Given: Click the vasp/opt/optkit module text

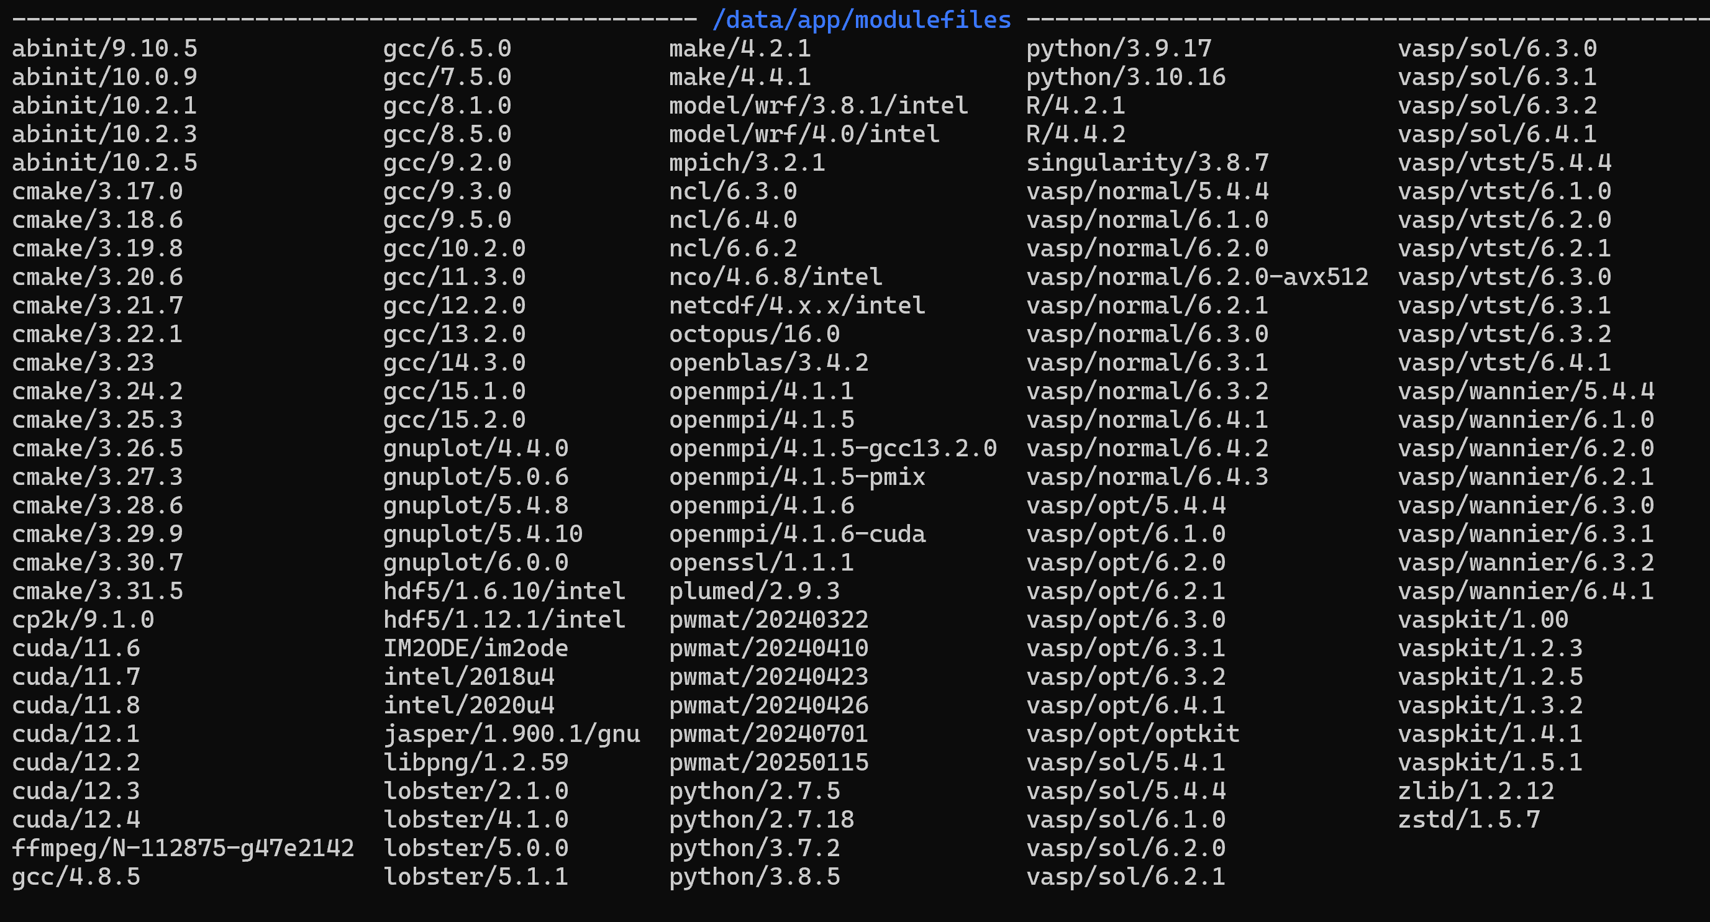Looking at the screenshot, I should coord(1132,734).
